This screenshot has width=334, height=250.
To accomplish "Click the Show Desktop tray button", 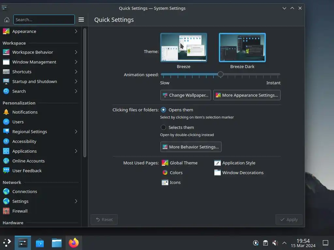I will 326,243.
